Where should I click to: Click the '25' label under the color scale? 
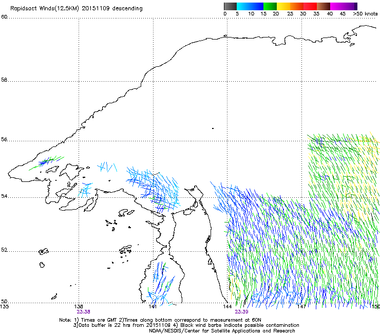pyautogui.click(x=290, y=14)
